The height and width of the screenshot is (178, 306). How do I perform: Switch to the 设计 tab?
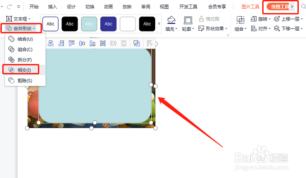point(71,7)
